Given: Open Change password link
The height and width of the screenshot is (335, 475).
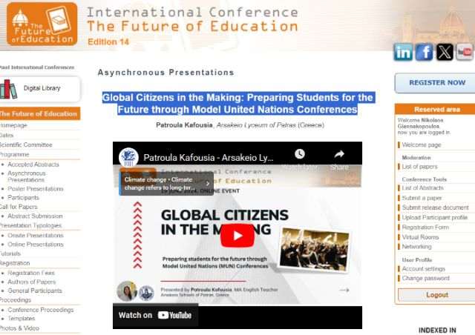Looking at the screenshot, I should click(x=425, y=278).
